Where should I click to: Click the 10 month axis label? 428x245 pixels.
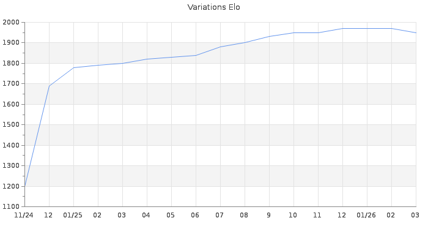point(293,215)
